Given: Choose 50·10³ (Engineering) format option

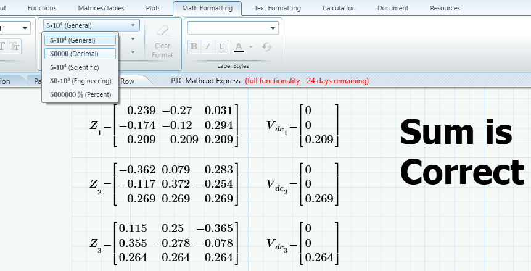Looking at the screenshot, I should [x=80, y=81].
